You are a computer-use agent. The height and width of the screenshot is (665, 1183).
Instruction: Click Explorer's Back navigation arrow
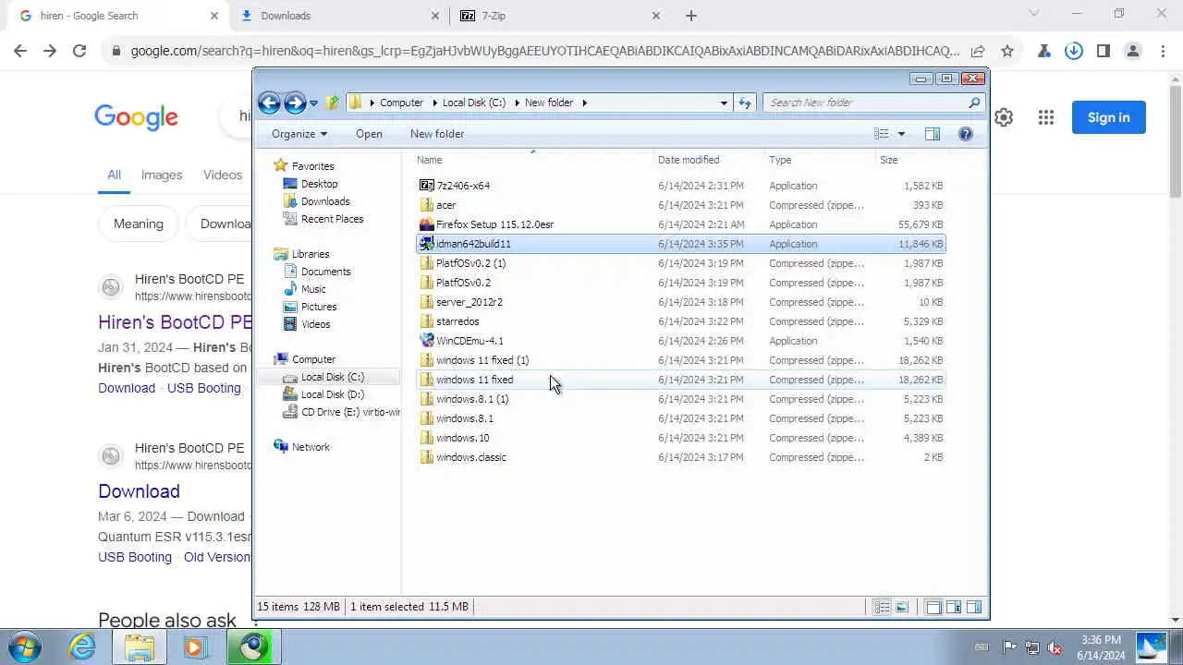(x=269, y=103)
